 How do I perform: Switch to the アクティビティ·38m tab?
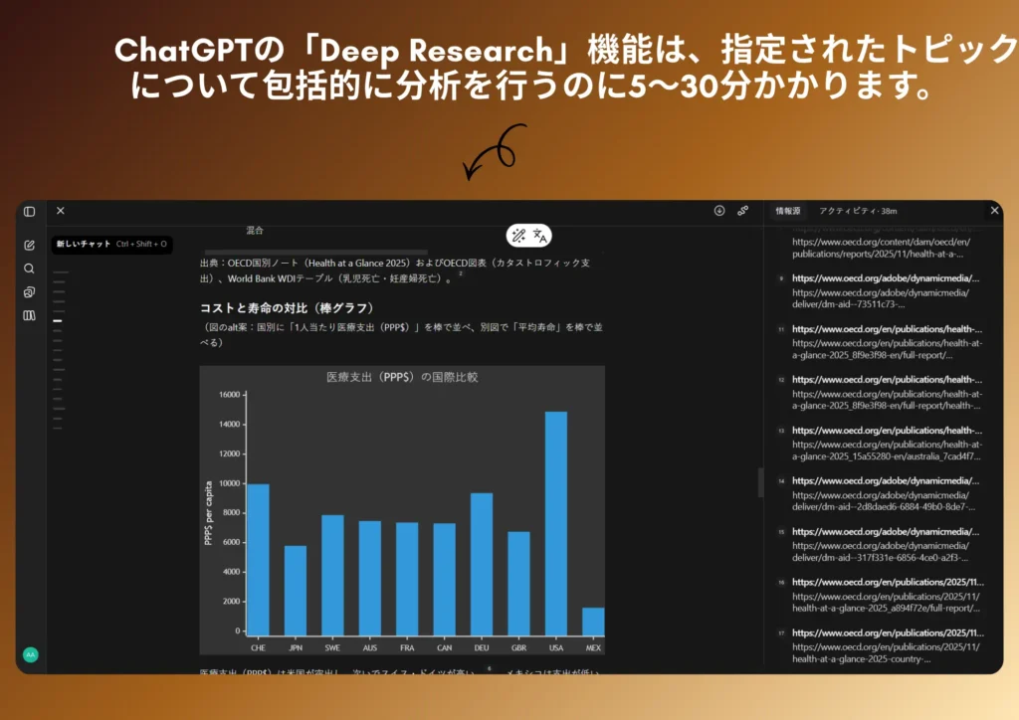[x=858, y=211]
